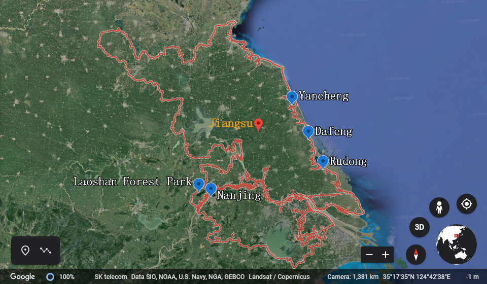Click the Dafeng label text
This screenshot has width=487, height=284.
tap(334, 131)
